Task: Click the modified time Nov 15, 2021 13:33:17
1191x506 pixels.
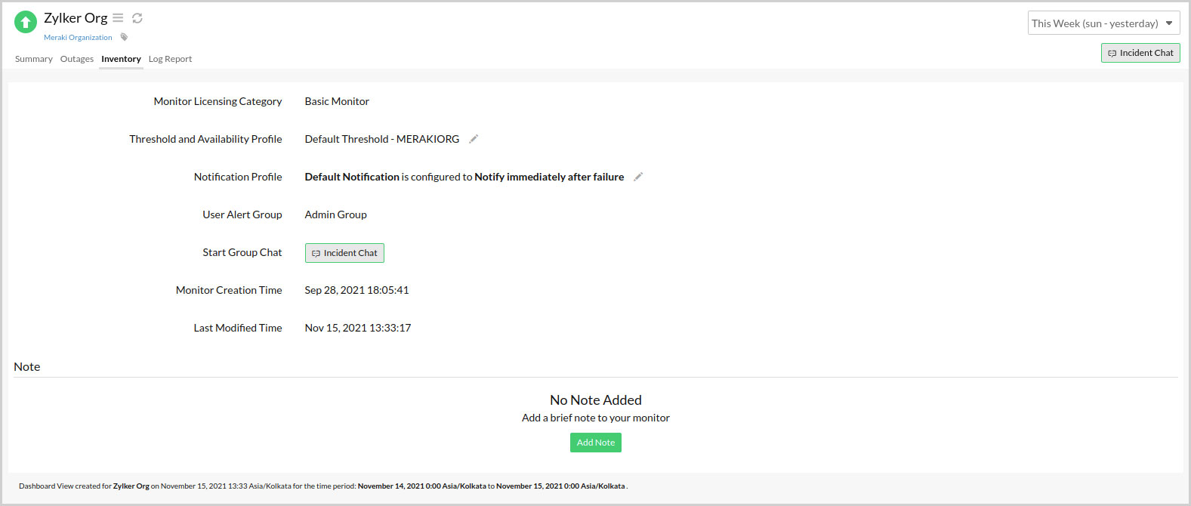Action: [358, 328]
